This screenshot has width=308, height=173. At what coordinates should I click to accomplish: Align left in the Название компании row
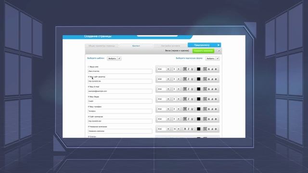click(x=205, y=129)
